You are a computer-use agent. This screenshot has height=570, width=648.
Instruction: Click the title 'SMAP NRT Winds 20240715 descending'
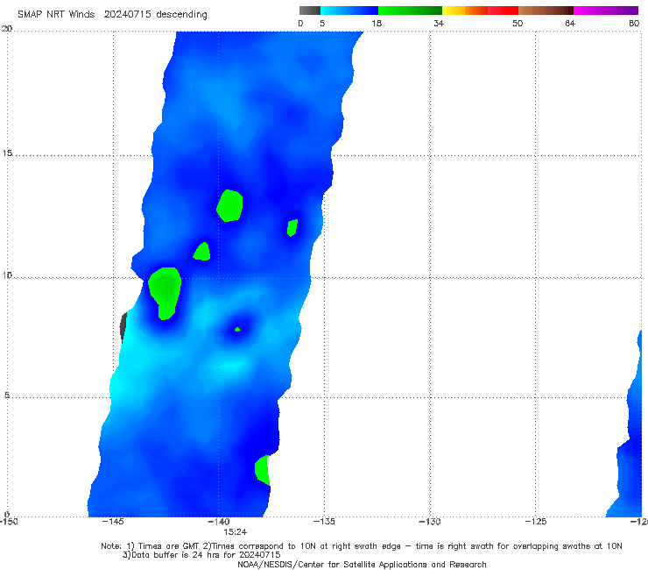click(112, 15)
